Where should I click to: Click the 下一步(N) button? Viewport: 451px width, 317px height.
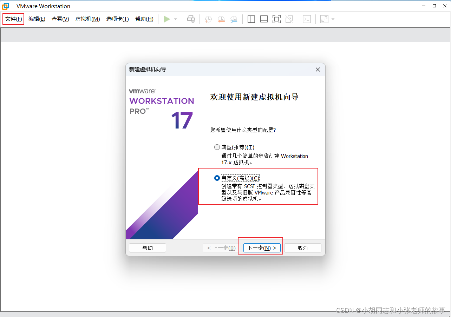click(x=262, y=248)
